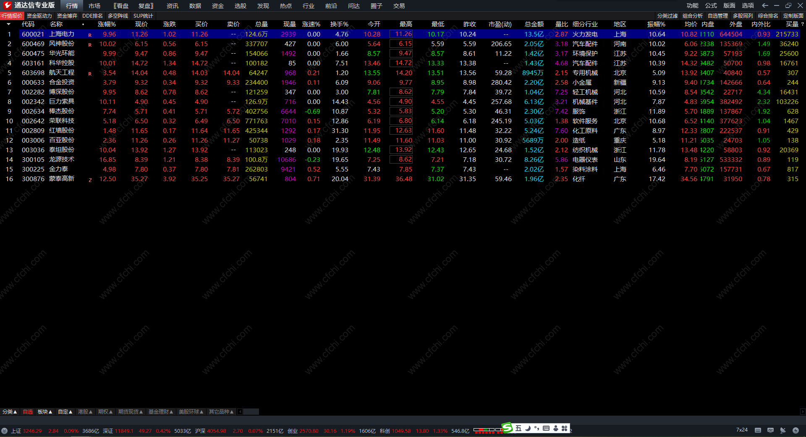Sort by the 换手% column header
806x437 pixels.
[339, 24]
